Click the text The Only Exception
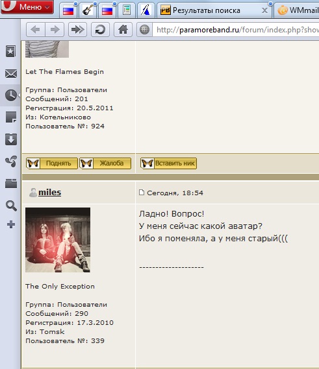 60,287
